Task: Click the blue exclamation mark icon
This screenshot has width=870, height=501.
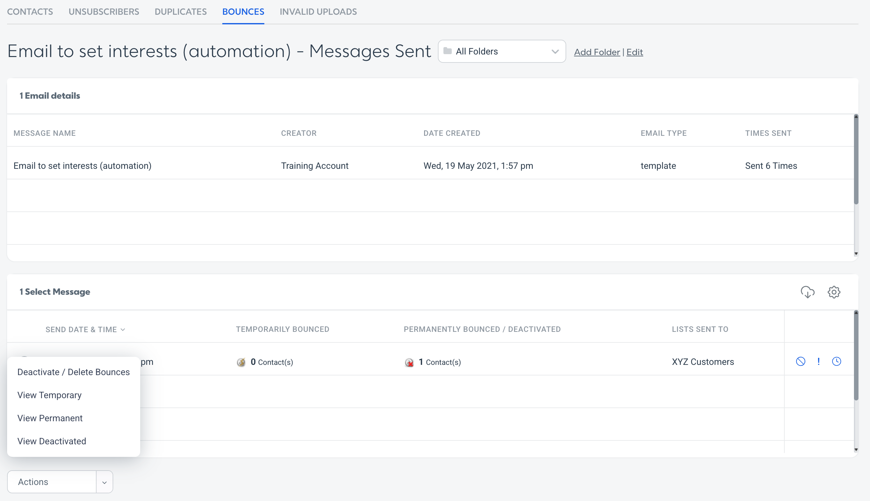Action: 818,361
